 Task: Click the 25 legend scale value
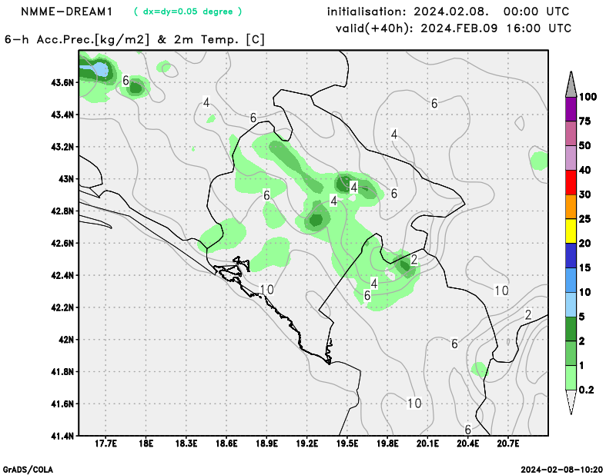[585, 219]
